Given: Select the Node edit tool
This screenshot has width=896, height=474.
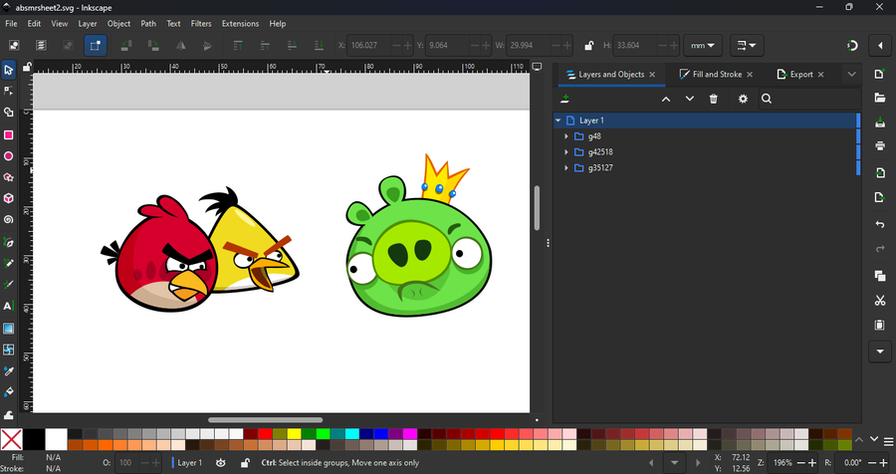Looking at the screenshot, I should (x=9, y=92).
